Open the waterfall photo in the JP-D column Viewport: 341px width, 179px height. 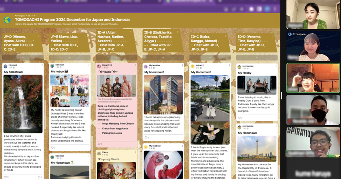coord(23,104)
